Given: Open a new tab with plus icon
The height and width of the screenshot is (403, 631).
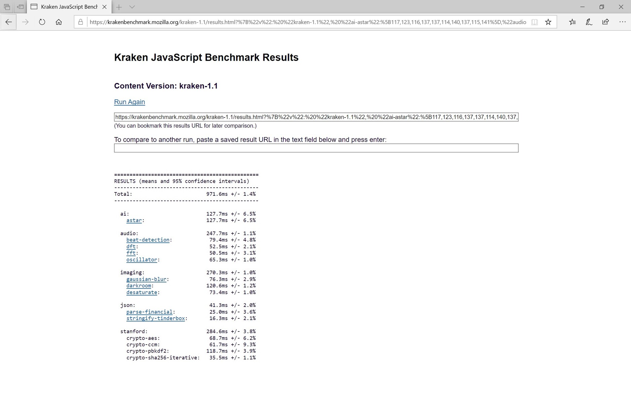Looking at the screenshot, I should (119, 7).
